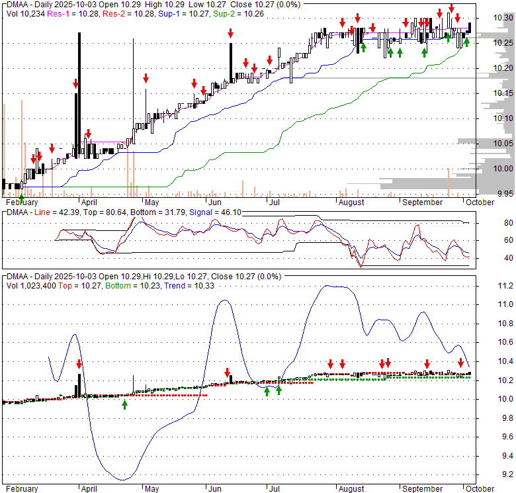Image resolution: width=516 pixels, height=493 pixels.
Task: Click the red down arrow above the late-March candle in the bottom chart
Action: (79, 363)
